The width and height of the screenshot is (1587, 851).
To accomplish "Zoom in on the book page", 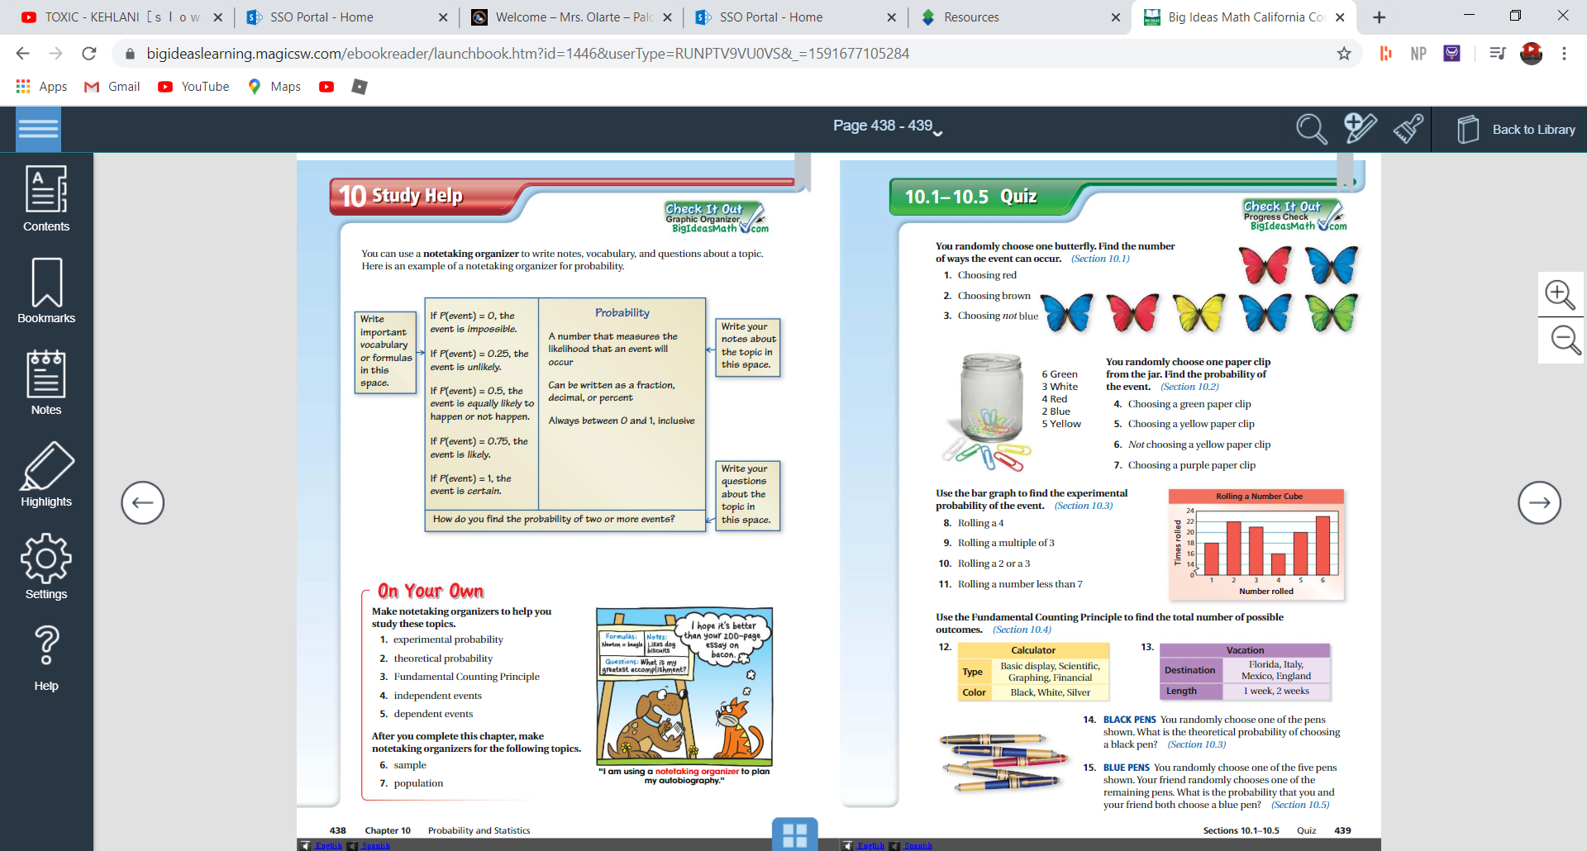I will click(x=1561, y=294).
